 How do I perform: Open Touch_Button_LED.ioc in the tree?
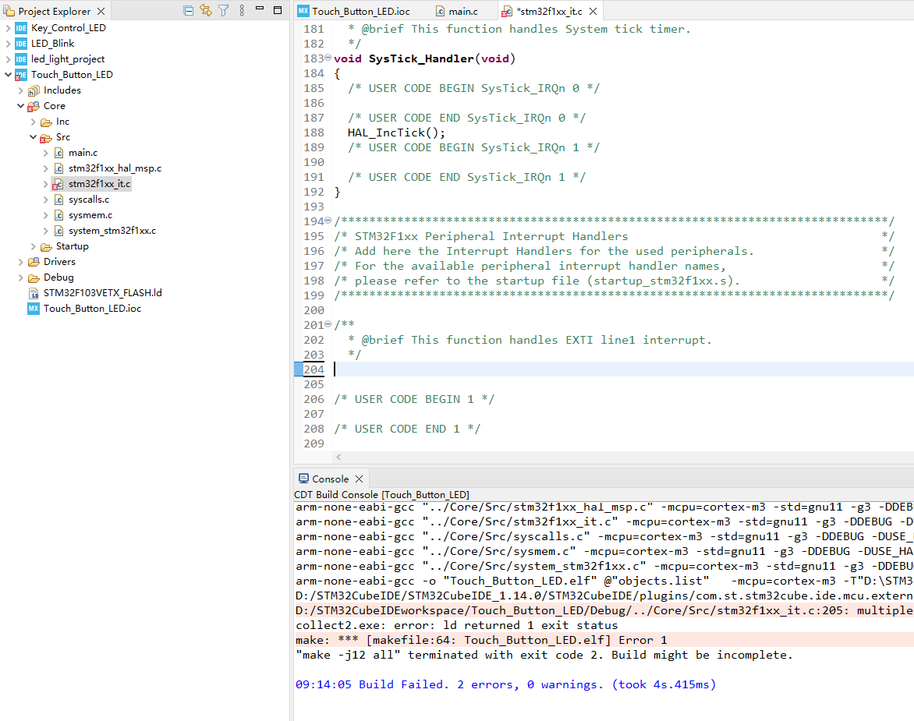92,309
